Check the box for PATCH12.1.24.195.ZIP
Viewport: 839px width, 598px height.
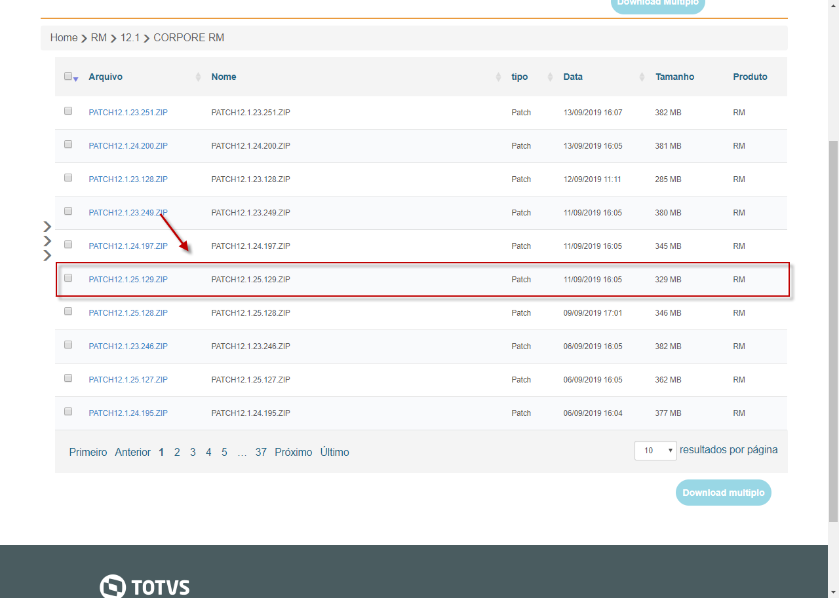tap(68, 411)
